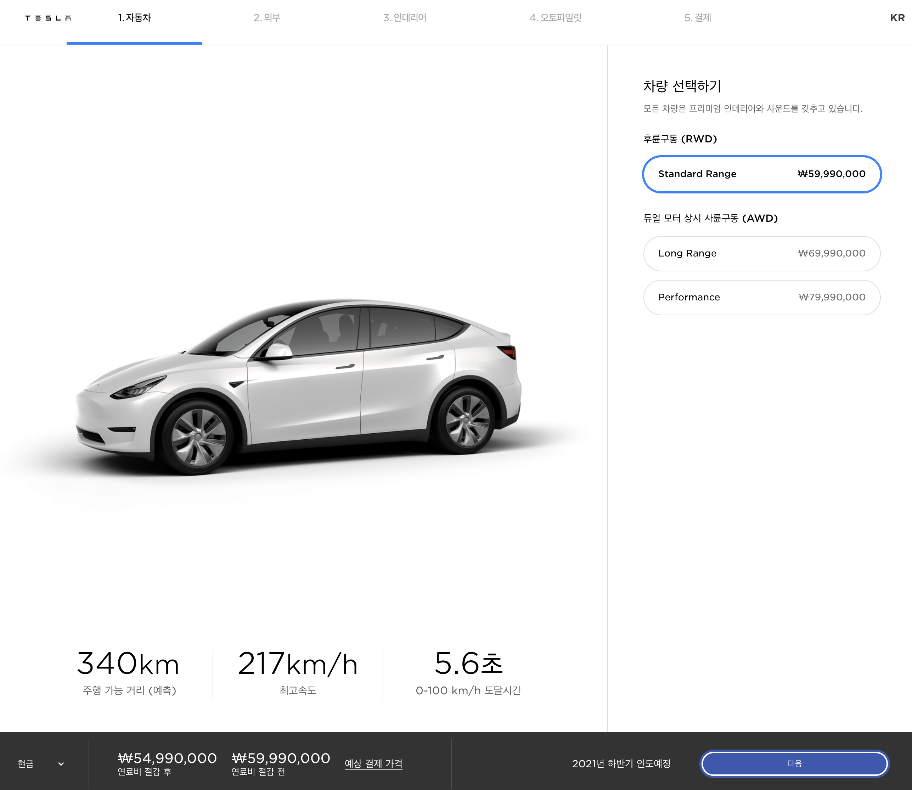Click the 217km/h top speed value

pos(298,664)
